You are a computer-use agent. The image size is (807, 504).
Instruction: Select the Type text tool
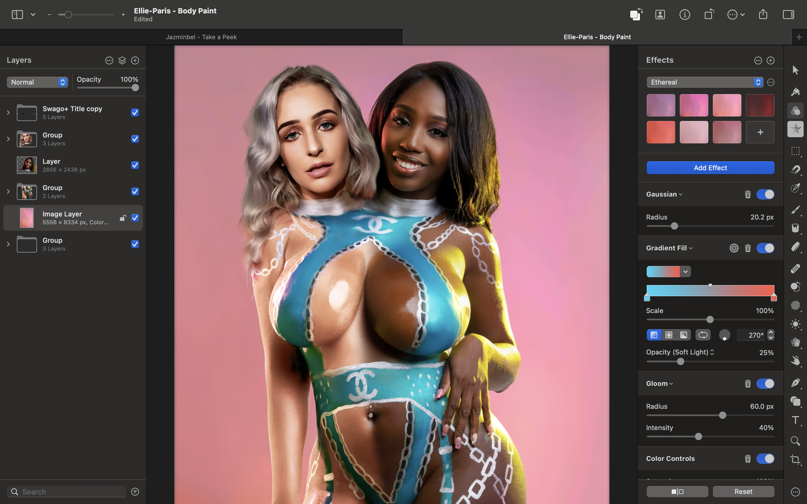(795, 420)
